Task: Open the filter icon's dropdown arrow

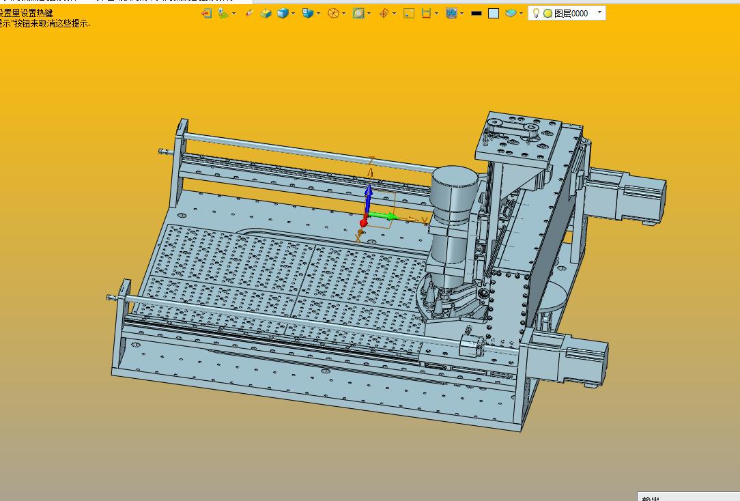Action: pyautogui.click(x=233, y=14)
